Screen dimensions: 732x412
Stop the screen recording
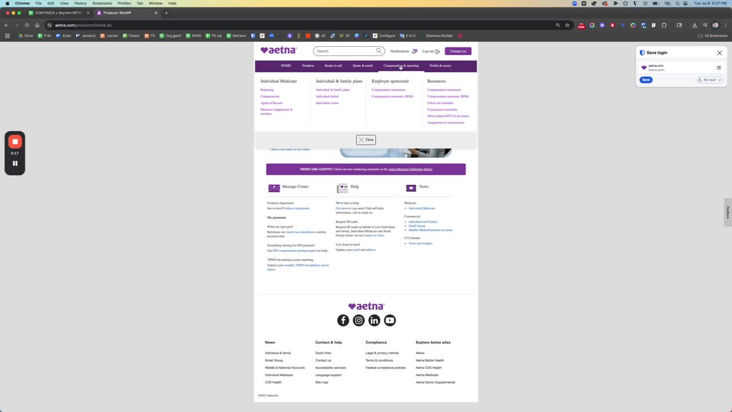(x=15, y=141)
